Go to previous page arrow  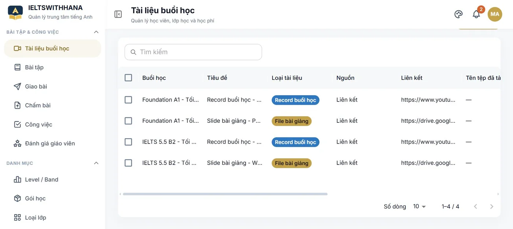point(476,207)
